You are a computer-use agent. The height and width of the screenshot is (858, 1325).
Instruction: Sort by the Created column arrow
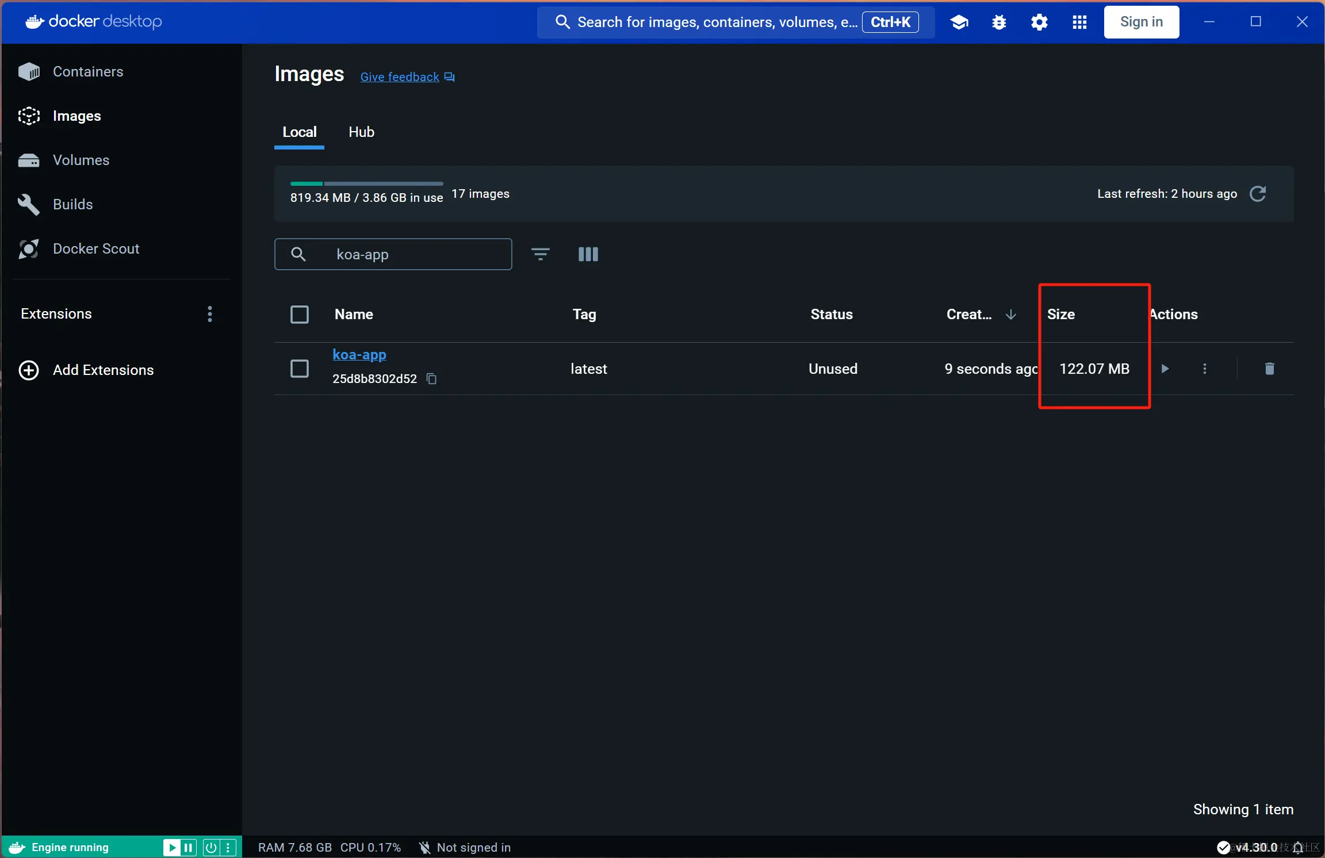[x=1010, y=315]
